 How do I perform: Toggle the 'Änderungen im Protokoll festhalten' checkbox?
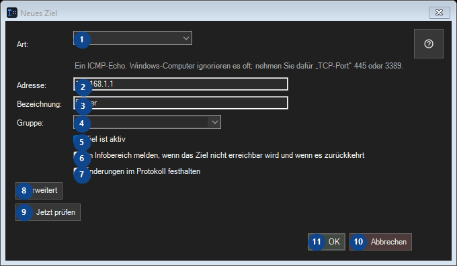(77, 171)
